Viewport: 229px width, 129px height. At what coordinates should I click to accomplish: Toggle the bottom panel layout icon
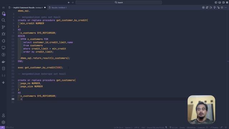220,3
